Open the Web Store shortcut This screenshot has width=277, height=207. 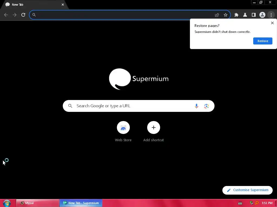pos(123,132)
